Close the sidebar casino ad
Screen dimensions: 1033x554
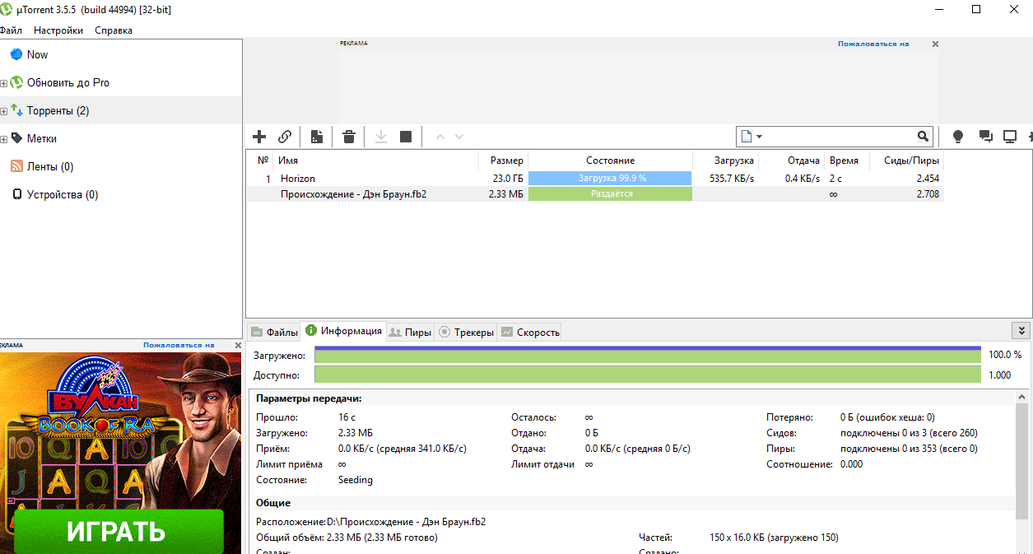(237, 346)
